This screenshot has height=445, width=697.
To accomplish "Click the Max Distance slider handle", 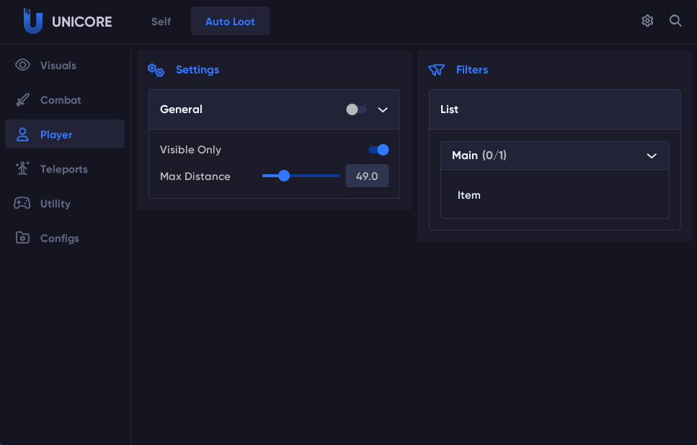I will pos(284,176).
